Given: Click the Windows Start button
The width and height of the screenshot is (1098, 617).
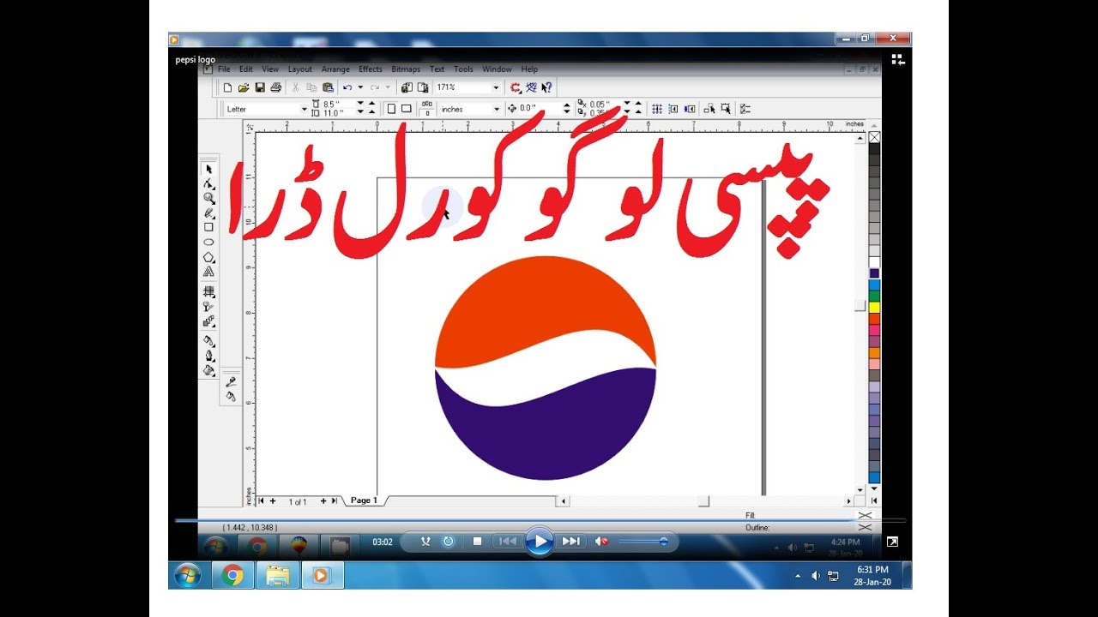Looking at the screenshot, I should tap(188, 575).
